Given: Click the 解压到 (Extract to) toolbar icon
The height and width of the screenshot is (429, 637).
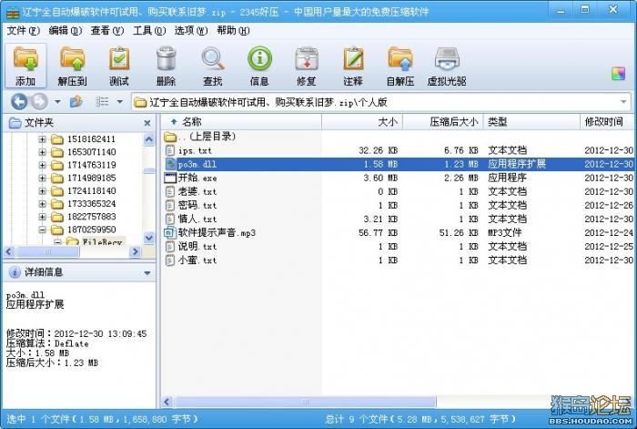Looking at the screenshot, I should pyautogui.click(x=72, y=66).
